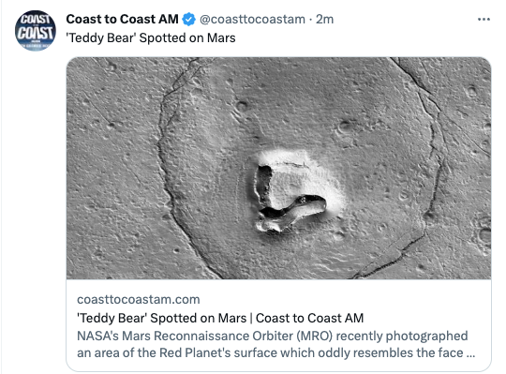Viewport: 506px width, 374px height.
Task: Open the coasttocoastam.com domain link
Action: (x=139, y=299)
